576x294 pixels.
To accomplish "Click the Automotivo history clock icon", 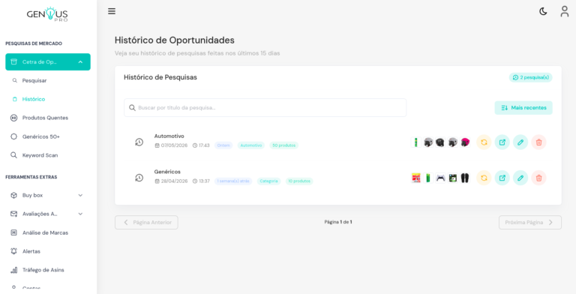I will 139,142.
